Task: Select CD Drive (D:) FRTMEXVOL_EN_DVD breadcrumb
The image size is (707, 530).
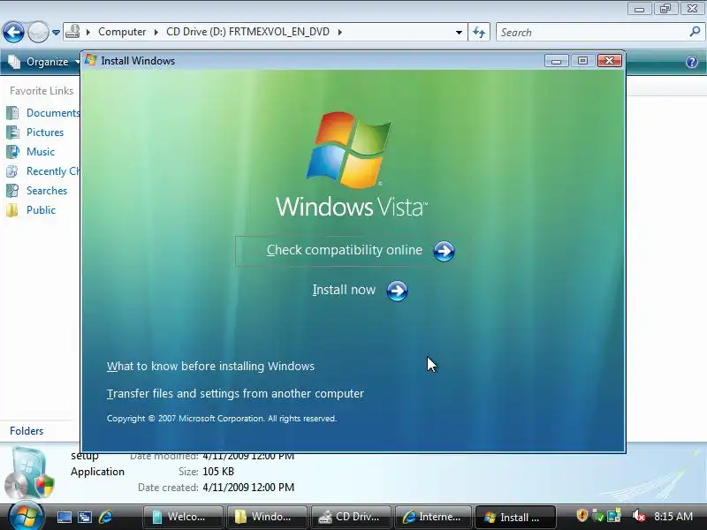Action: 247,32
